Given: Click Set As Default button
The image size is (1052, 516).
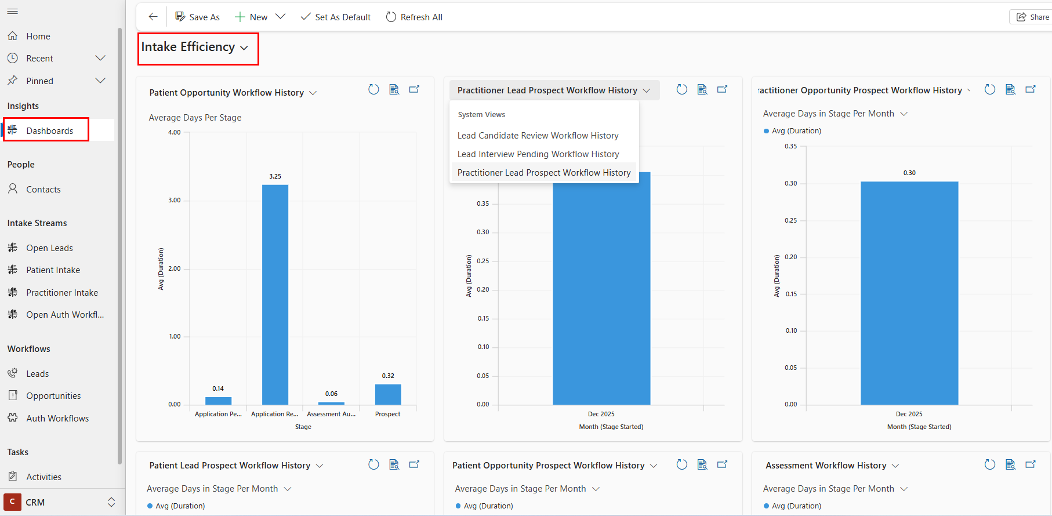Looking at the screenshot, I should coord(336,17).
